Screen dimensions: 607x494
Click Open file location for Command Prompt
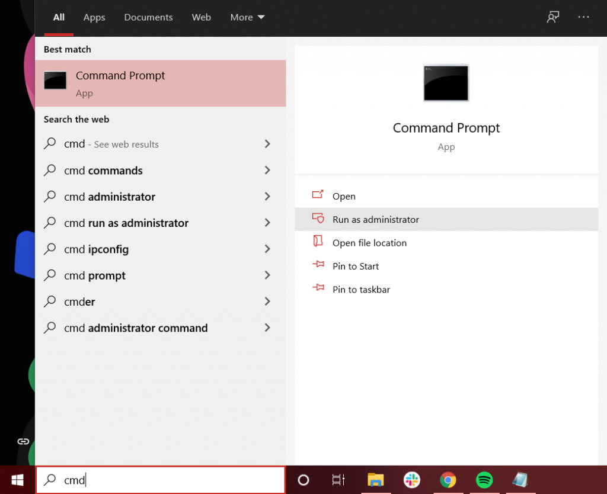pos(369,242)
